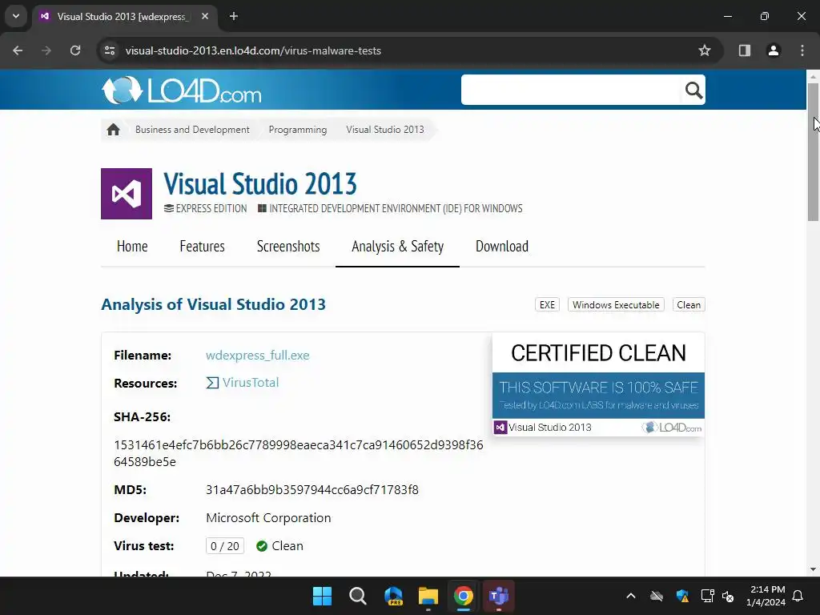Open File Explorer from taskbar
Screen dimensions: 820x615
(428, 596)
